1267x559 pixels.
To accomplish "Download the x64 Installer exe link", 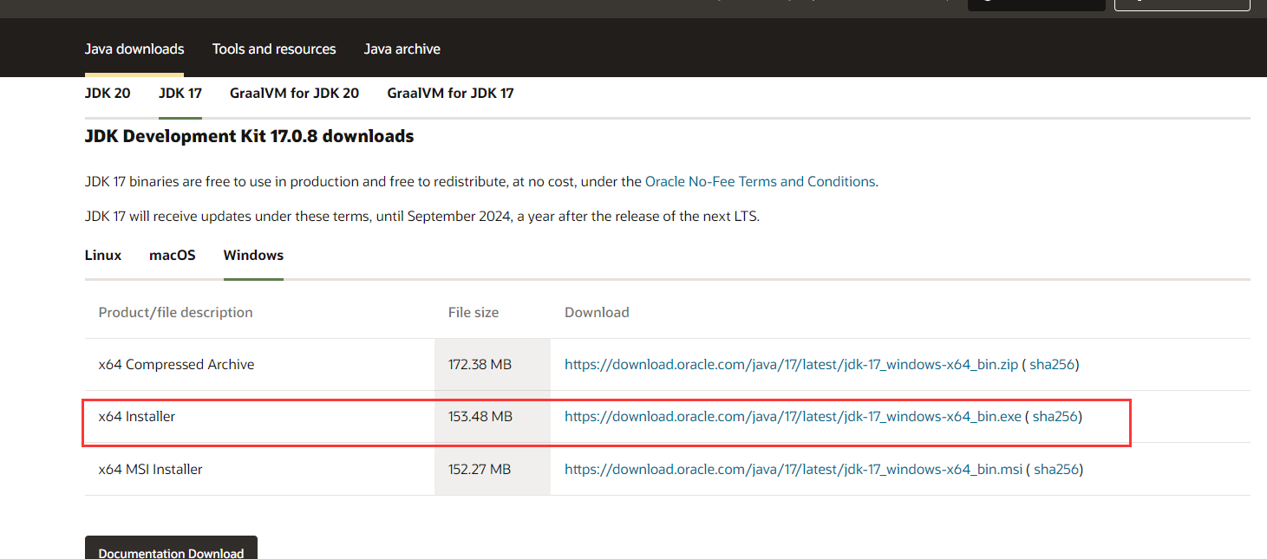I will coord(793,417).
